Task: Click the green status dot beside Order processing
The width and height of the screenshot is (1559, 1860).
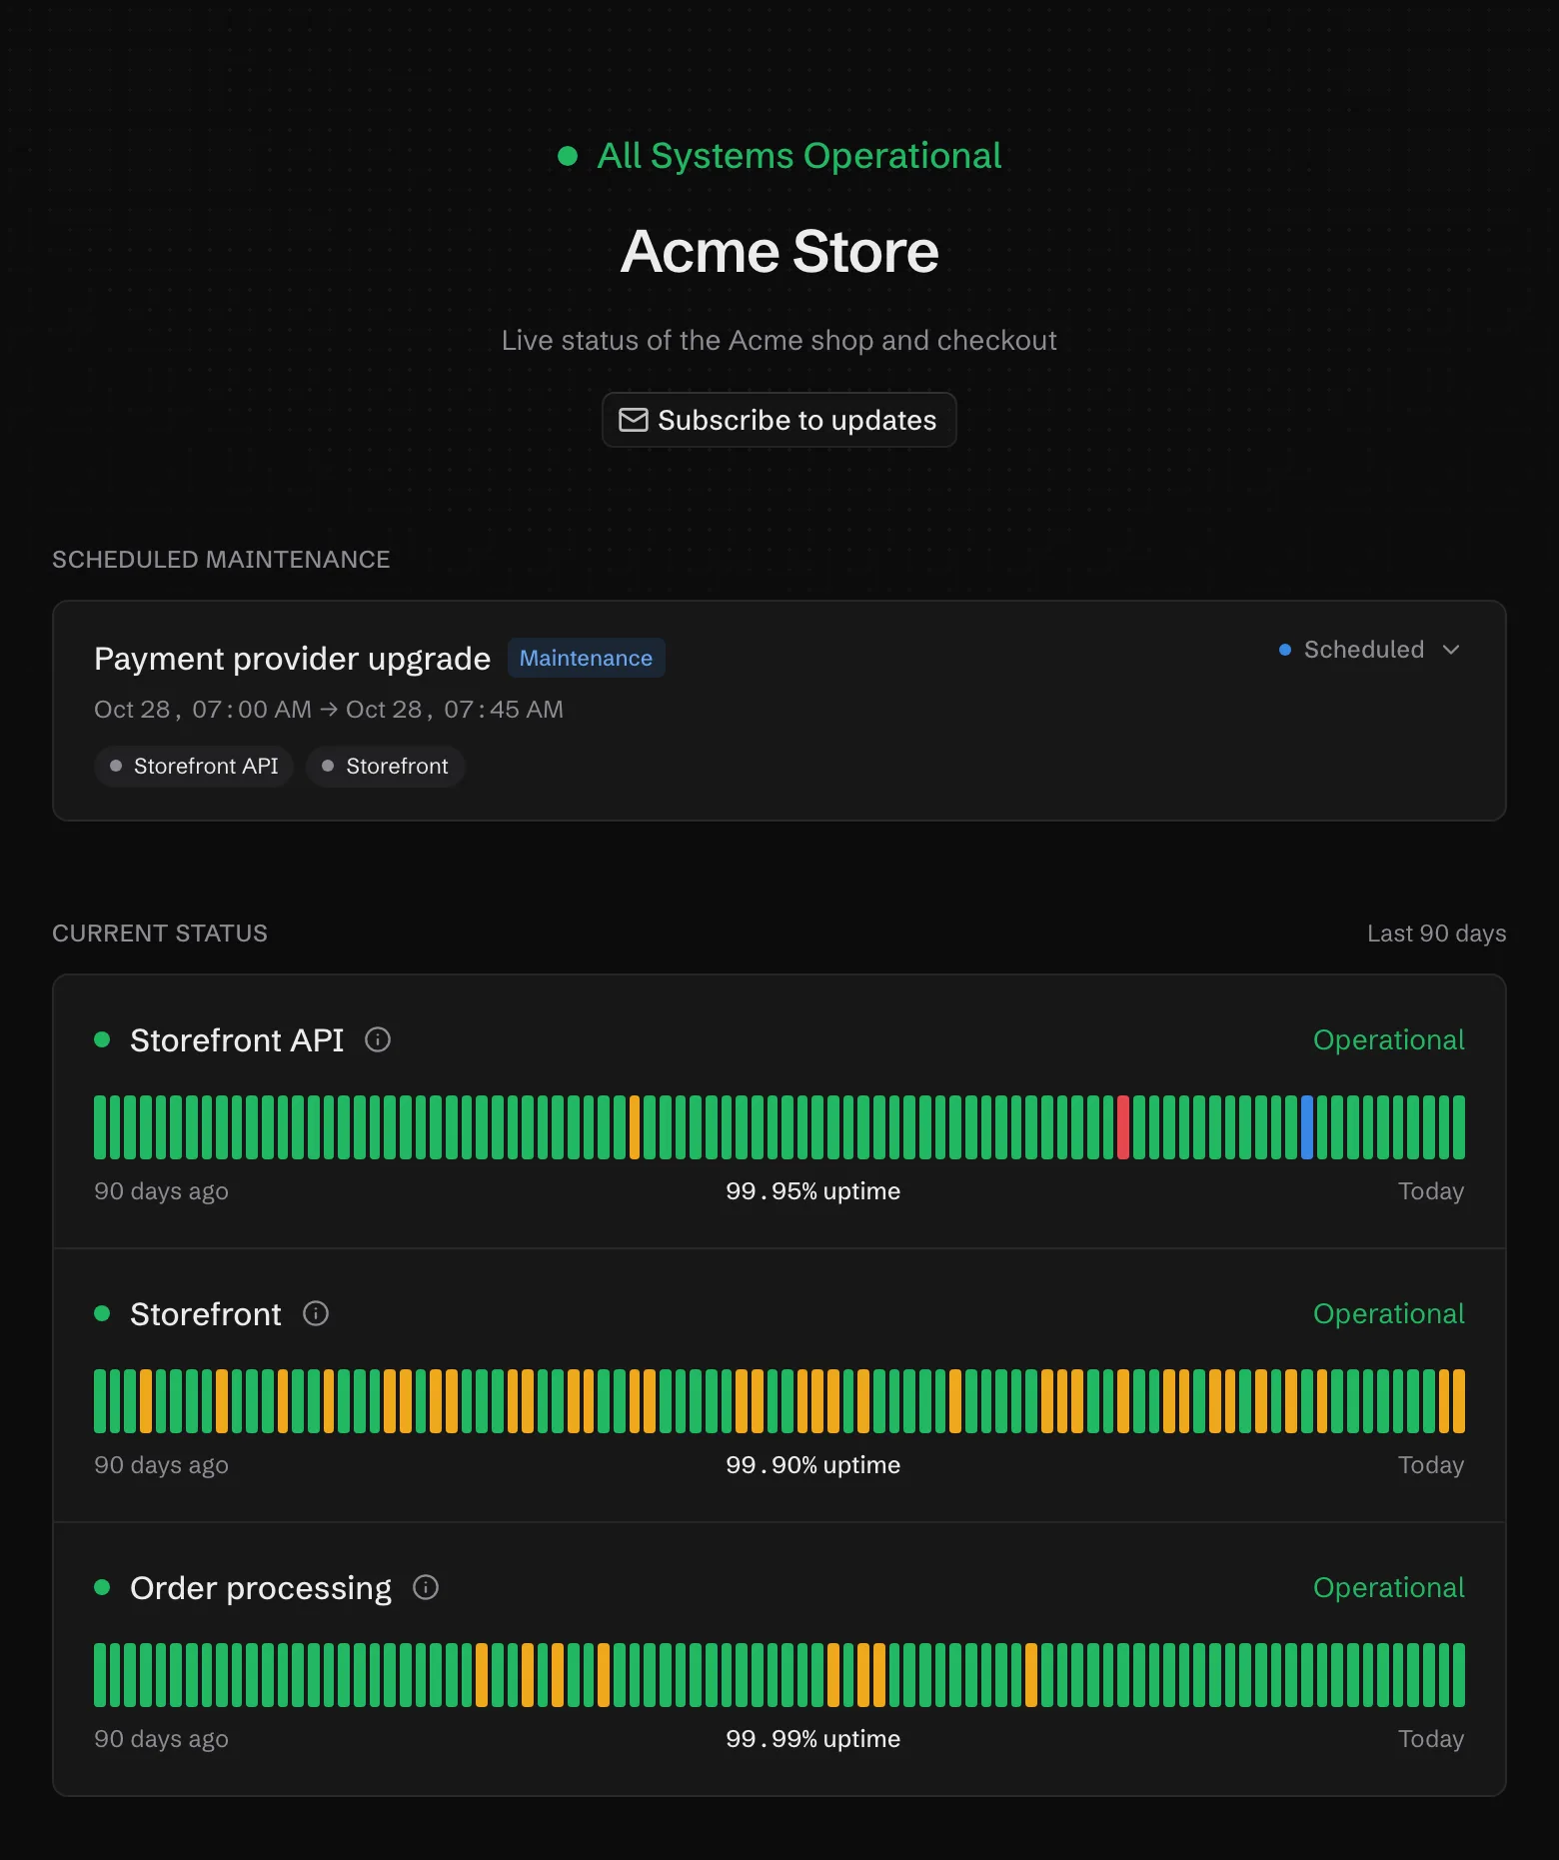Action: 102,1587
